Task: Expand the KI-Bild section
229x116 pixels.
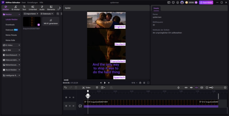Action: (11, 50)
